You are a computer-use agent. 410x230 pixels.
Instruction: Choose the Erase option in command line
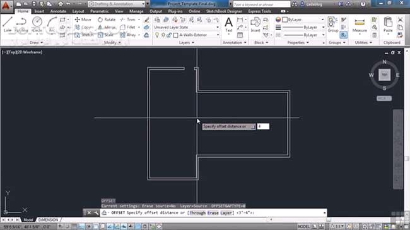[x=213, y=213]
